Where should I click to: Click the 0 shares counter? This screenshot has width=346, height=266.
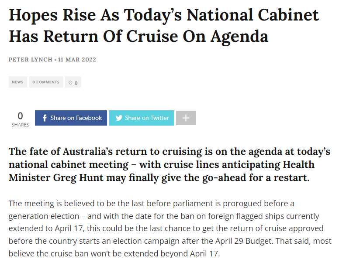(x=20, y=116)
